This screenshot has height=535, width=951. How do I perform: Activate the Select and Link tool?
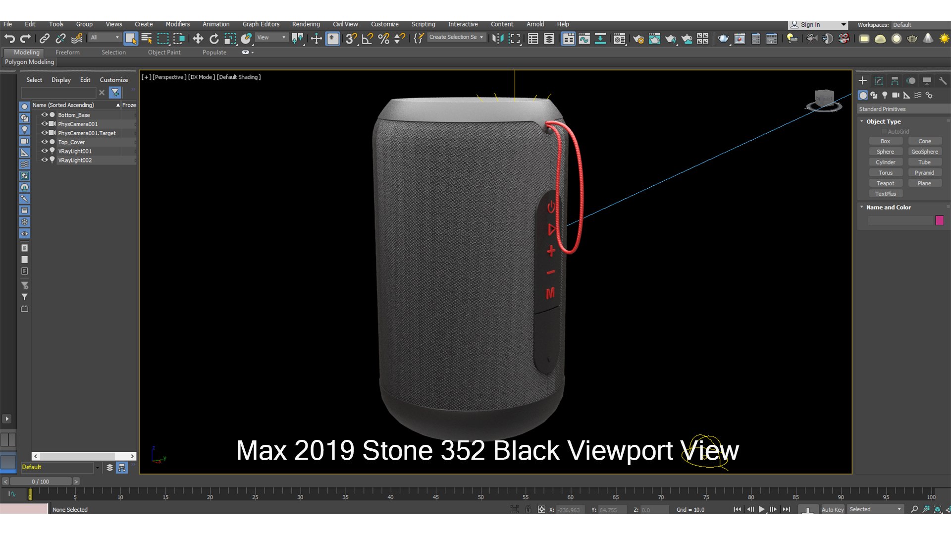click(45, 38)
